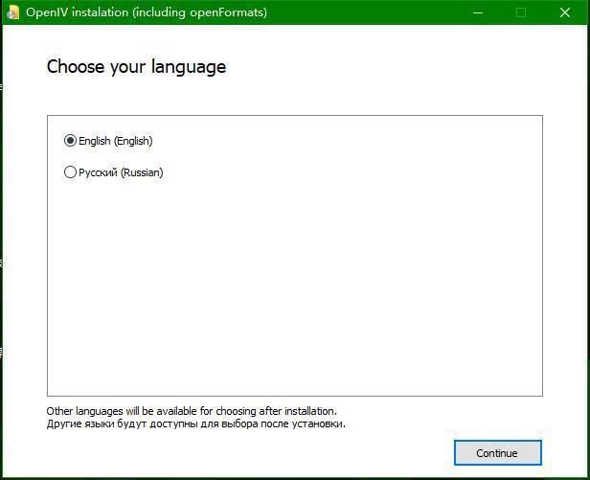The image size is (590, 480).
Task: Click the "Other languages will be available" note
Action: 192,411
